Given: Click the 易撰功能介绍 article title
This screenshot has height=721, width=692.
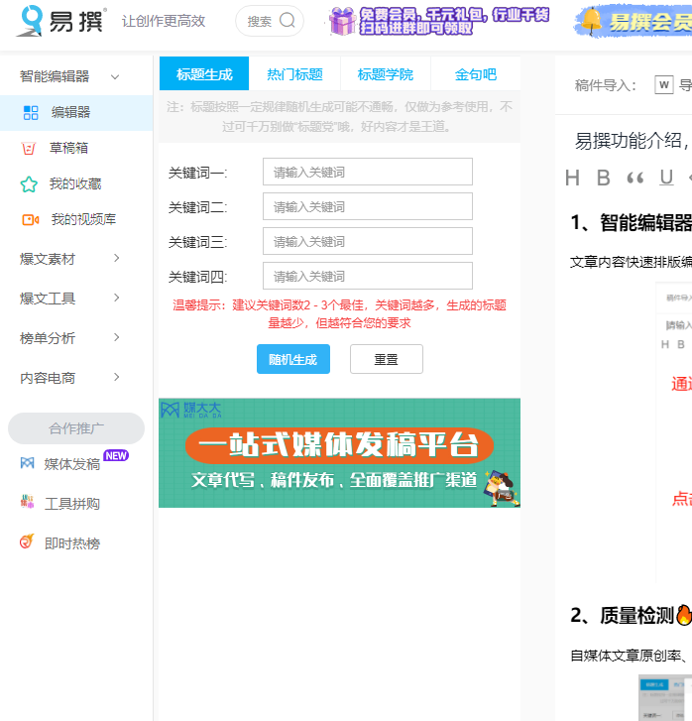Looking at the screenshot, I should (x=633, y=140).
